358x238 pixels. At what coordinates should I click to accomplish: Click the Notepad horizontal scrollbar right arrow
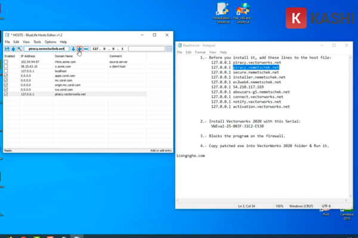[346, 201]
